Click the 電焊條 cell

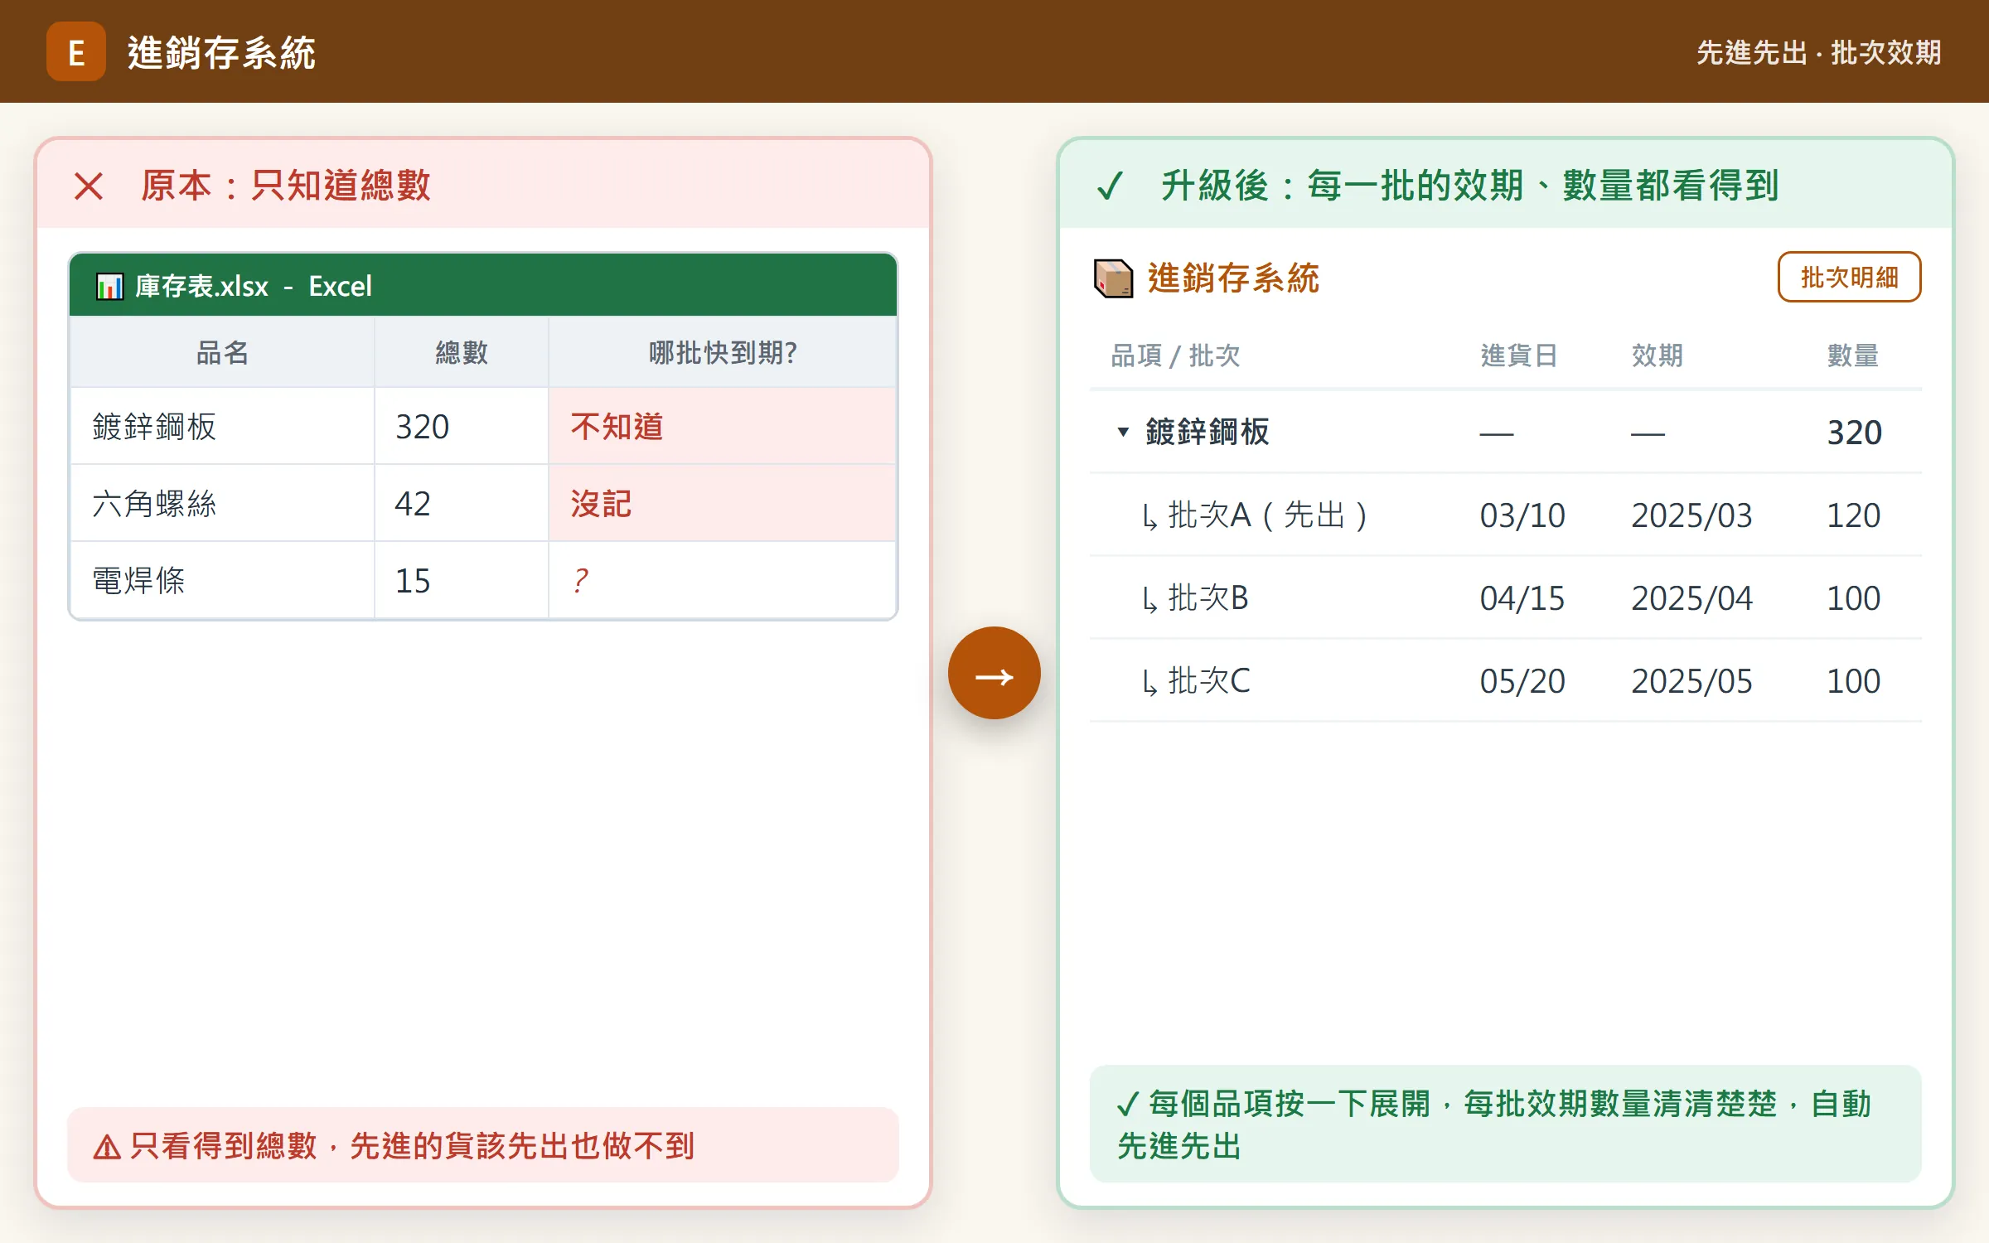coord(222,581)
